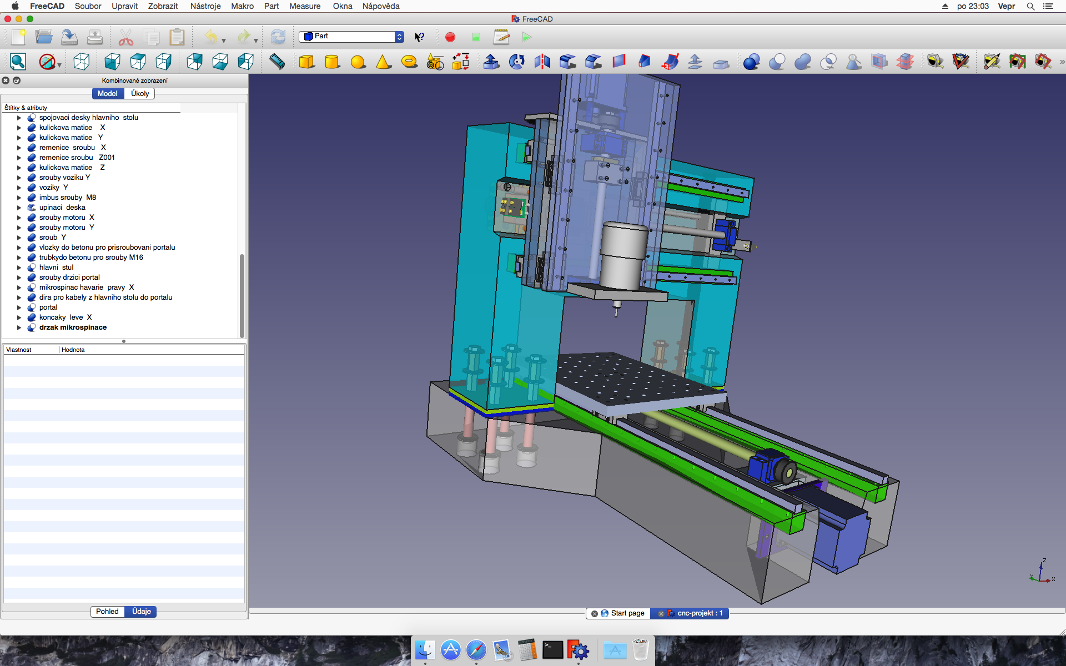
Task: Create a Box solid primitive
Action: [x=306, y=62]
